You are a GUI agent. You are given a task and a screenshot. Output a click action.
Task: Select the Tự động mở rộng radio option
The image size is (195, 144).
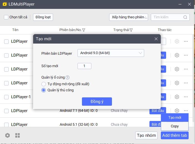click(x=44, y=84)
